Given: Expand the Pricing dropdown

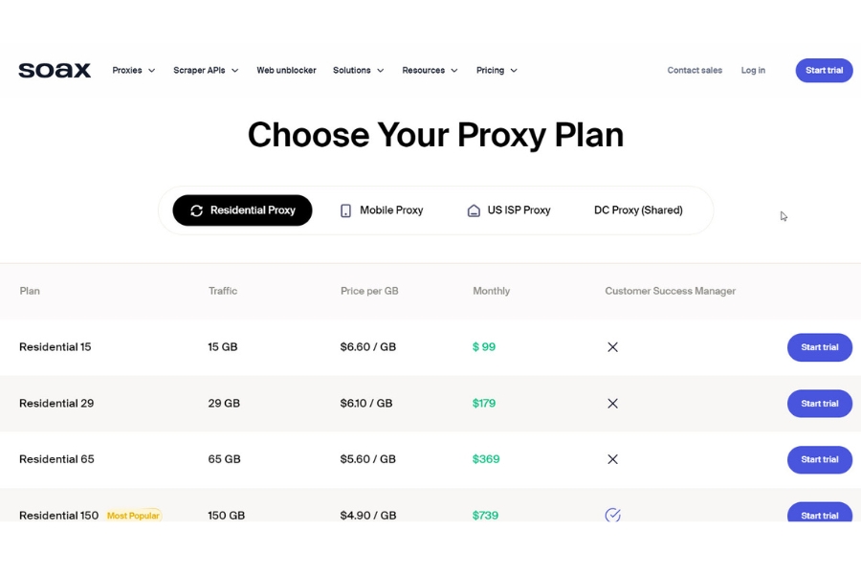Looking at the screenshot, I should pyautogui.click(x=497, y=70).
